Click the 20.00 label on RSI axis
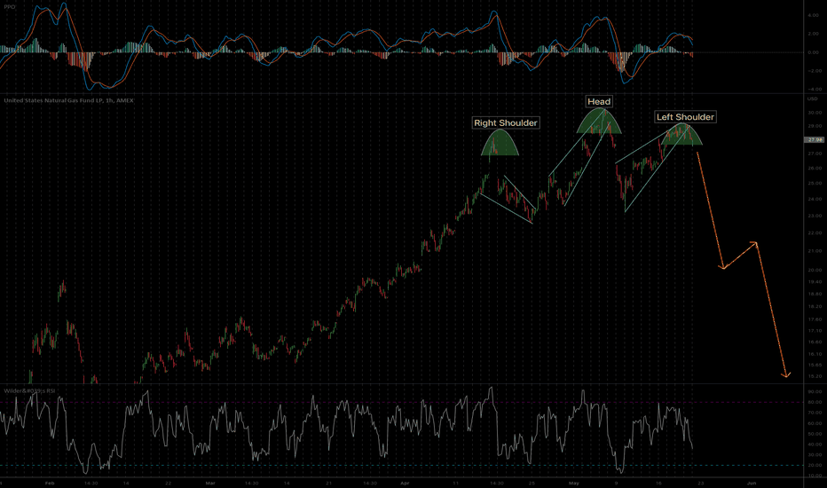Viewport: 827px width, 488px height. [815, 465]
